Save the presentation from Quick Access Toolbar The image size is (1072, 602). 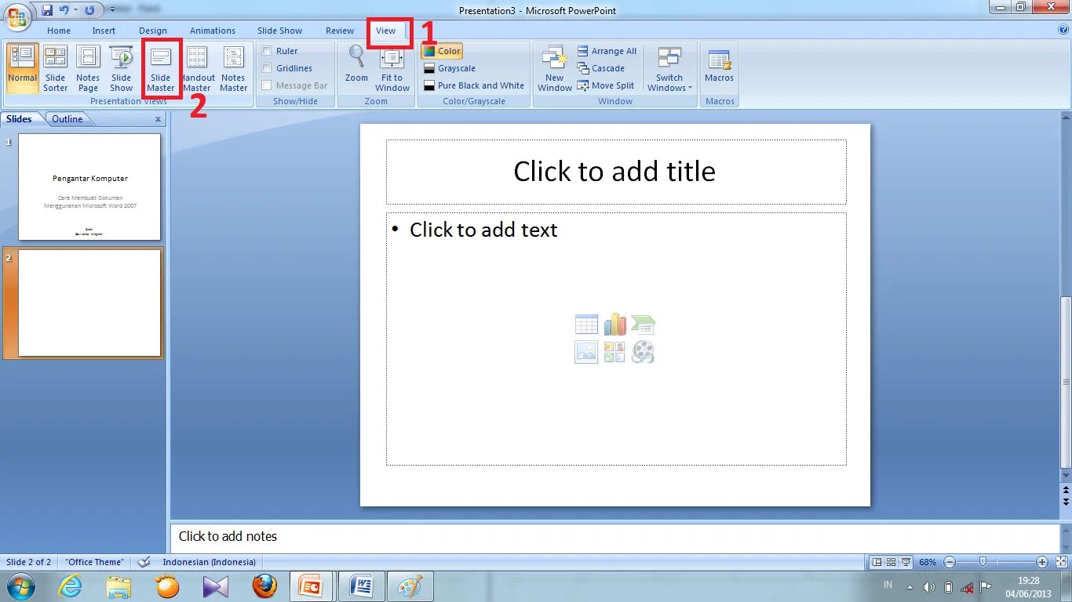[47, 10]
